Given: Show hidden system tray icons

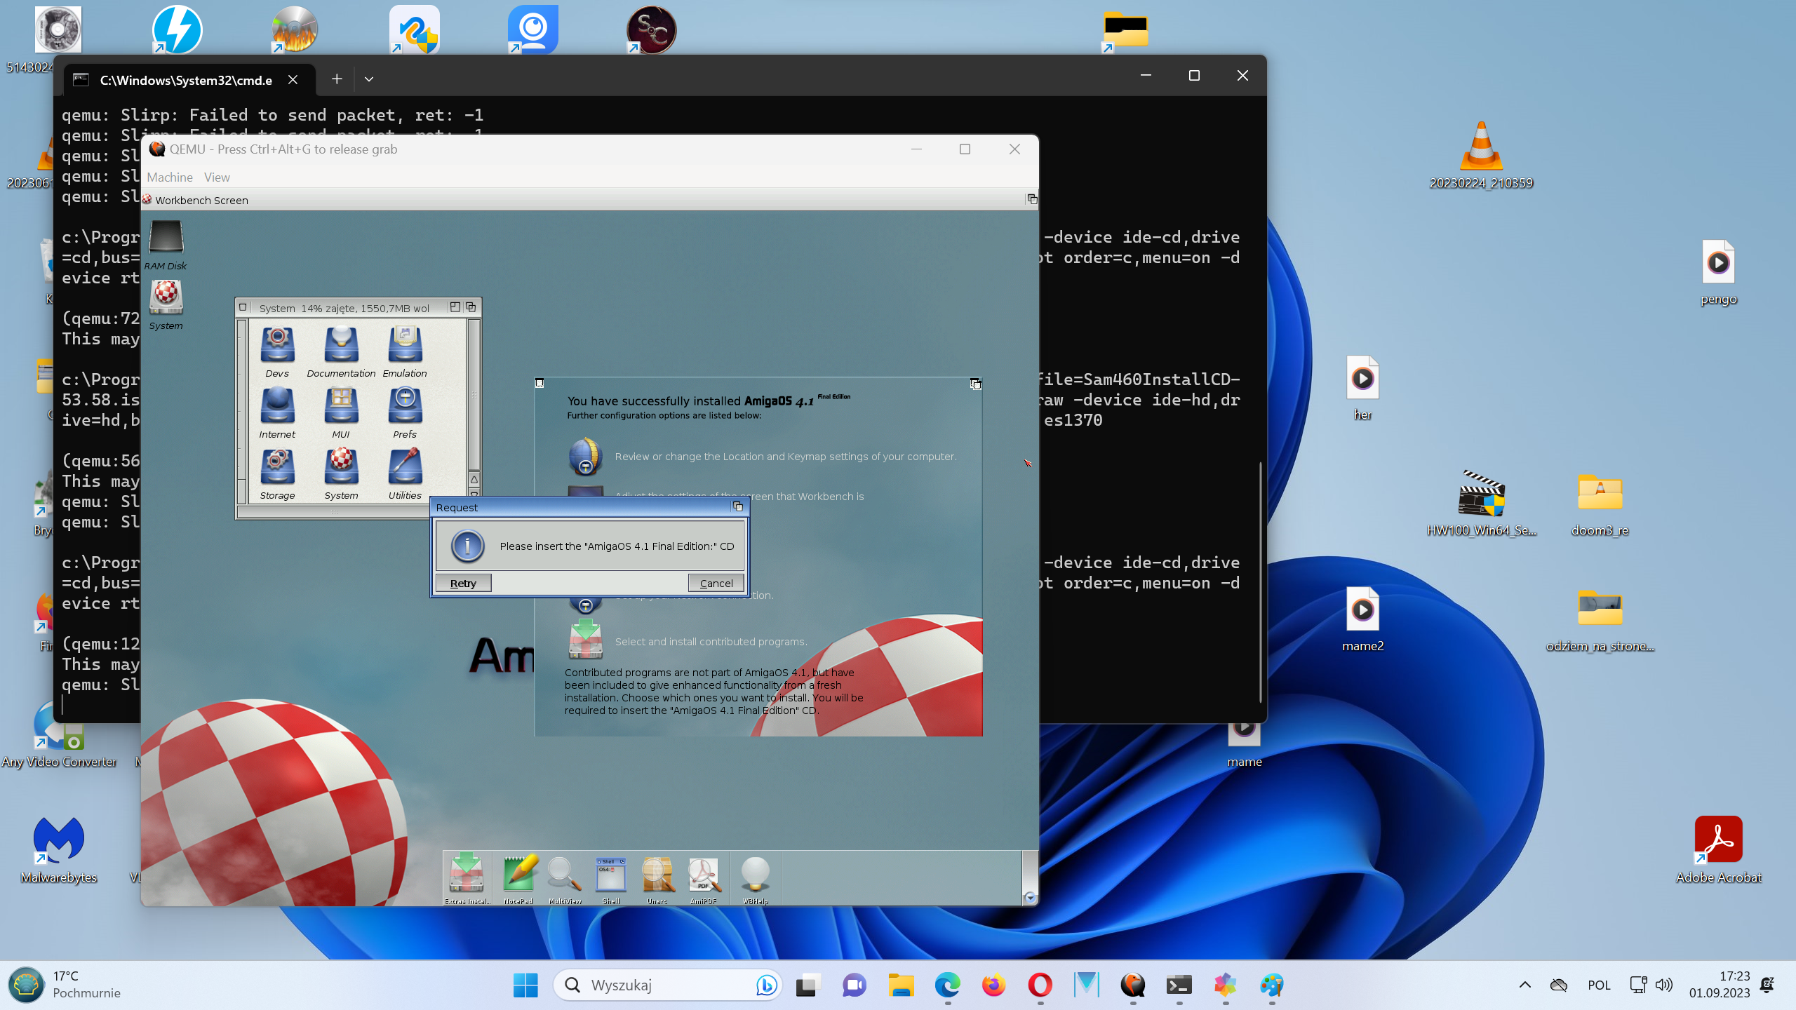Looking at the screenshot, I should 1525,985.
